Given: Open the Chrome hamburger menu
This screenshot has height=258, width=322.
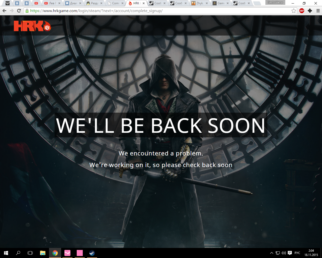Looking at the screenshot, I should coord(318,11).
